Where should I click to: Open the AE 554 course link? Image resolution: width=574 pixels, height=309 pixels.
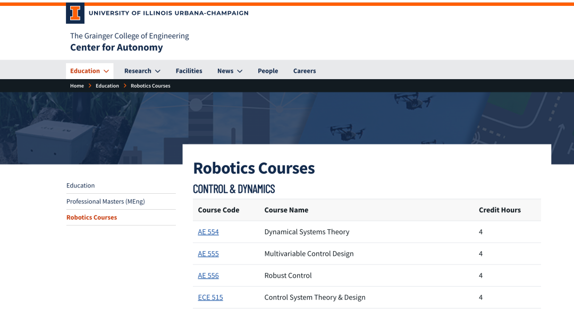208,232
